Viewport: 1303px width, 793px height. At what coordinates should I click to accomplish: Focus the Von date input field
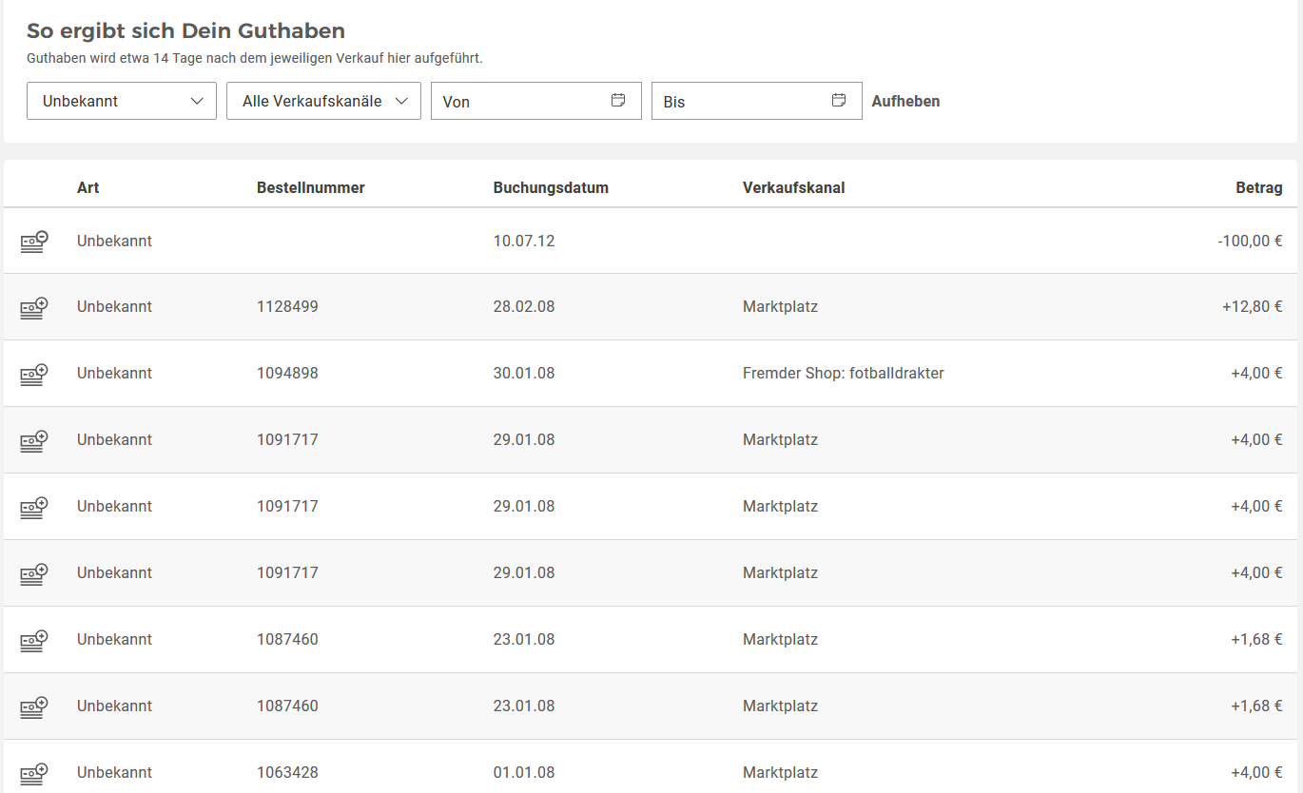[x=518, y=101]
